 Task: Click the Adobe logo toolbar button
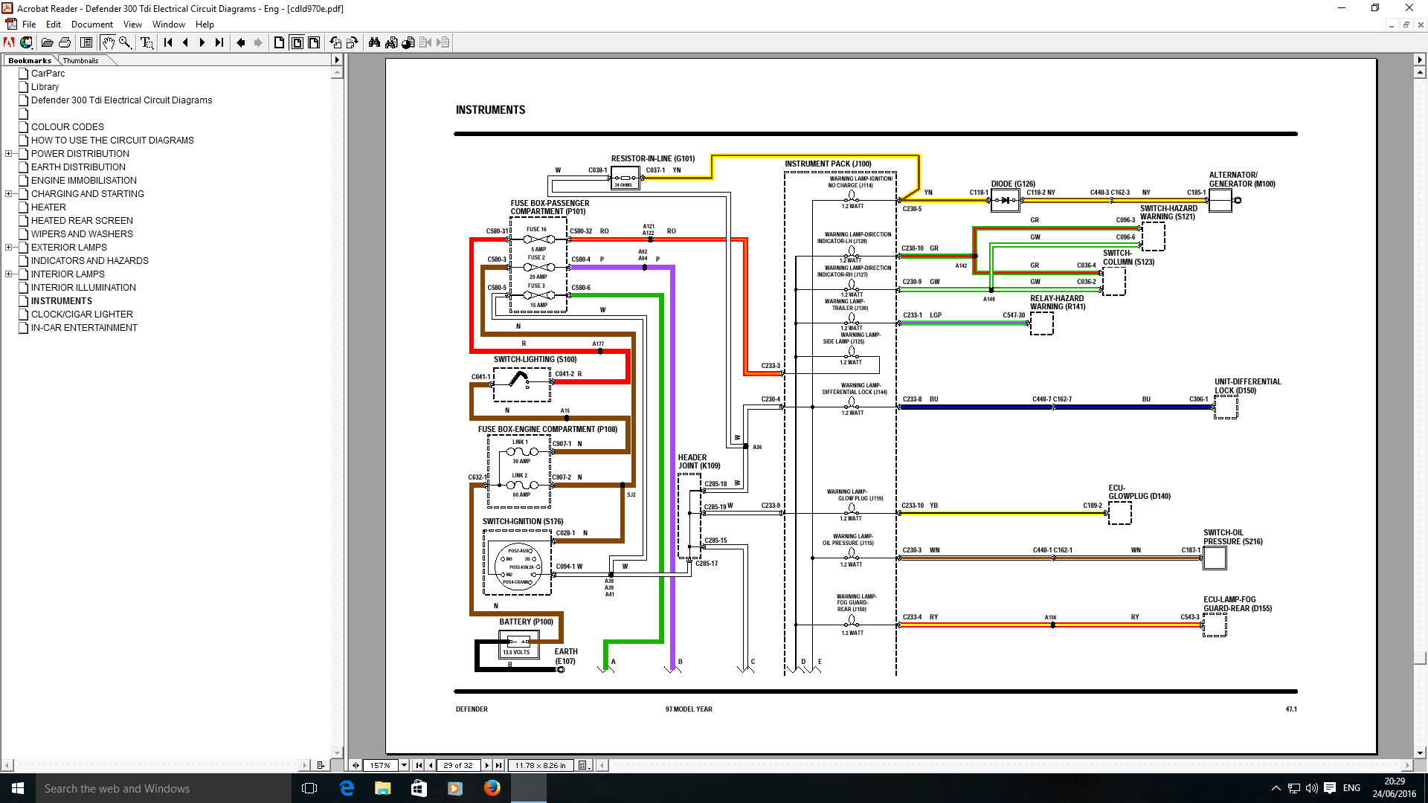[9, 42]
